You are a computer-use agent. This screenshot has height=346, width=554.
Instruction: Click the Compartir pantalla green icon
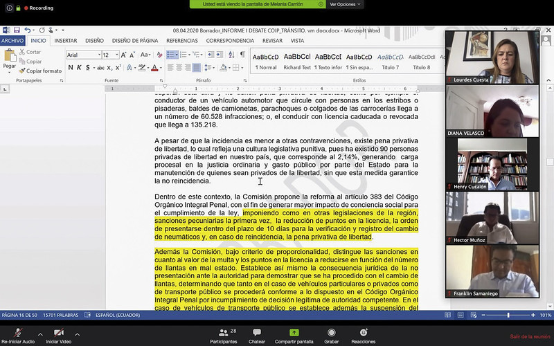[294, 333]
